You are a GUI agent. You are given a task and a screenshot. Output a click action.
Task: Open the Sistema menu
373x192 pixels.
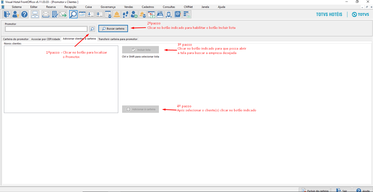pyautogui.click(x=17, y=7)
